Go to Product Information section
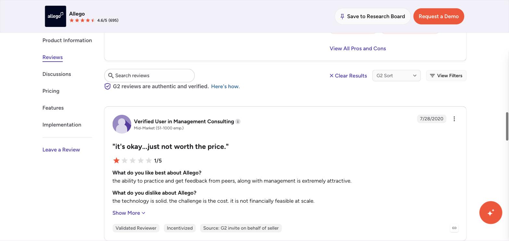Screen dimensions: 509x241 click(67, 40)
